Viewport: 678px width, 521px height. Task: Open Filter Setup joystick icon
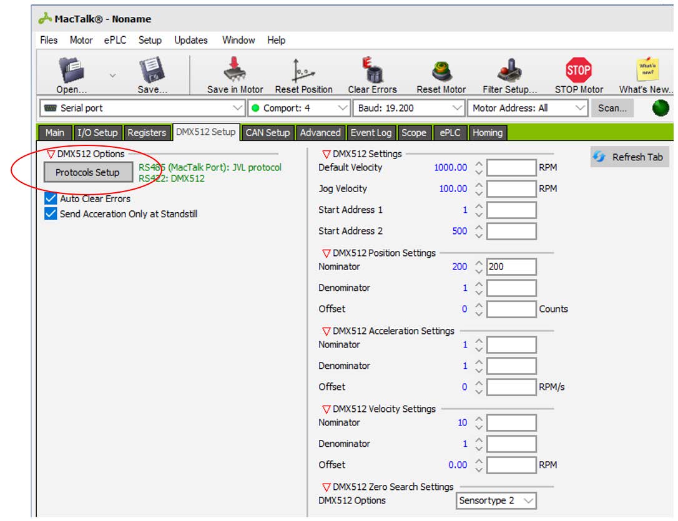(x=509, y=70)
